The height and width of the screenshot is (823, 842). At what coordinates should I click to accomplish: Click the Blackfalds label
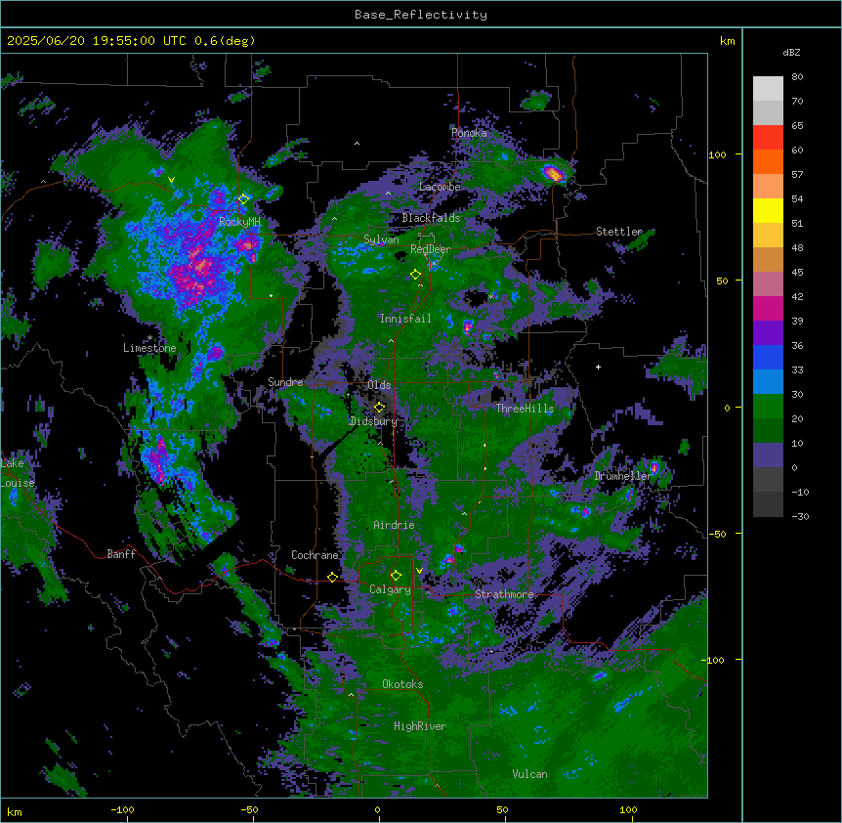pos(431,218)
